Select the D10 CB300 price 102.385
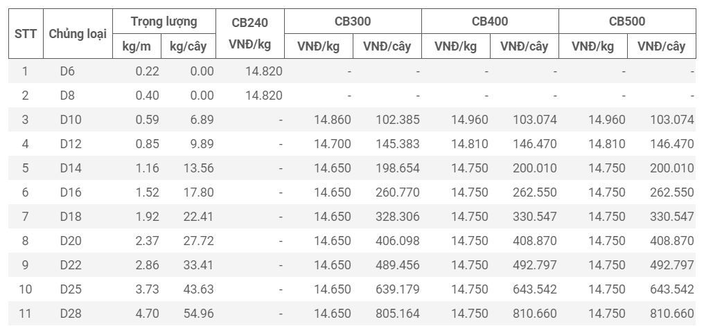704x333 pixels. click(398, 120)
